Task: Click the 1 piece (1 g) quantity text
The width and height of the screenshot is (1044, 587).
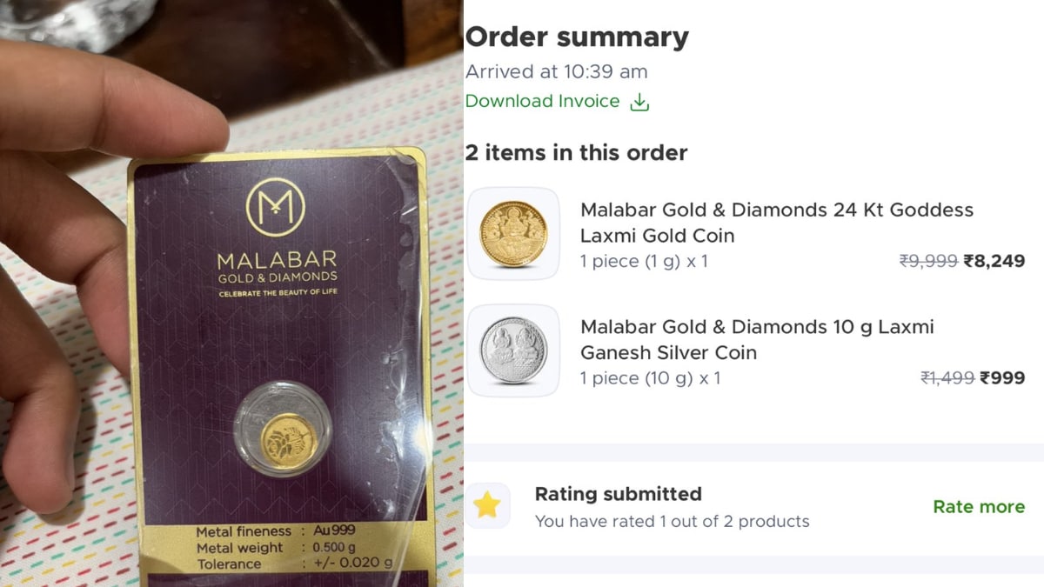Action: [x=644, y=261]
